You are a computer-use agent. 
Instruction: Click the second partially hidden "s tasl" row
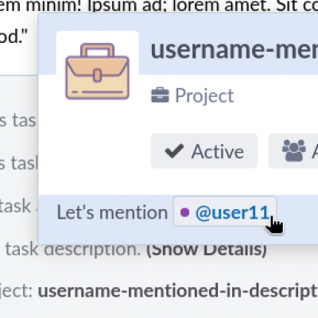point(19,163)
